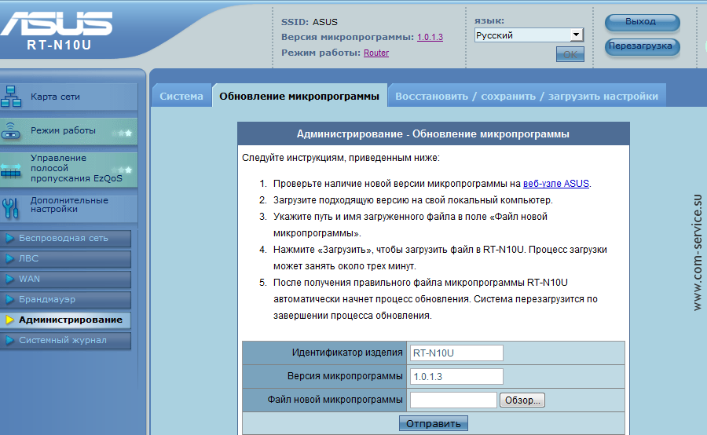
Task: Click arrow icon next to WAN
Action: (x=9, y=279)
